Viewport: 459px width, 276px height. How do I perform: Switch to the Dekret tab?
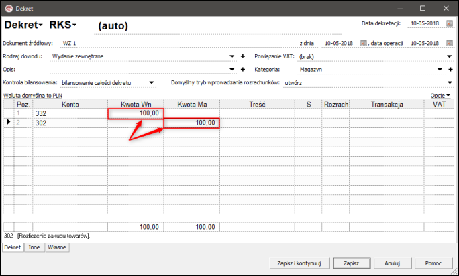click(13, 247)
